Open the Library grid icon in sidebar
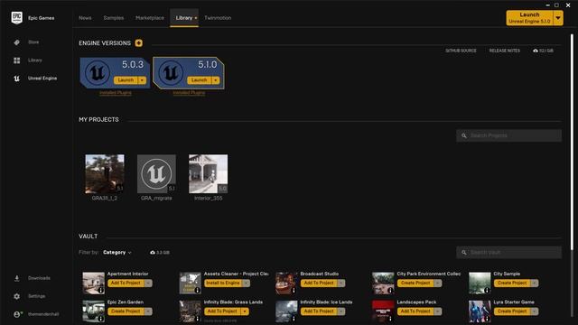This screenshot has height=325, width=578. pyautogui.click(x=17, y=60)
